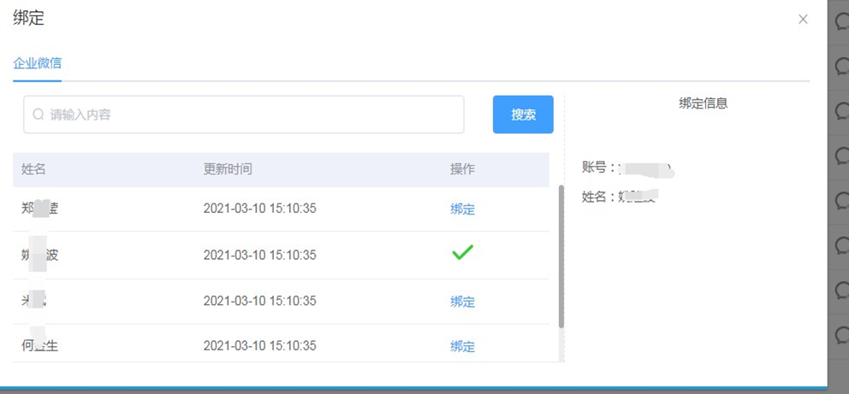The height and width of the screenshot is (394, 849).
Task: Click 绑定 link in the first table row
Action: [x=462, y=209]
